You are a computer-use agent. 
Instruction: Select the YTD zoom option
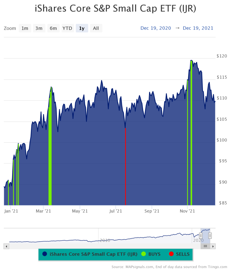point(67,28)
